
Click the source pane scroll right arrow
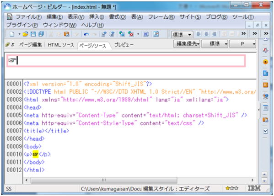pyautogui.click(x=252, y=180)
